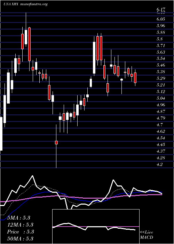Select the 5.12 axis value
The width and height of the screenshot is (174, 244).
click(161, 92)
